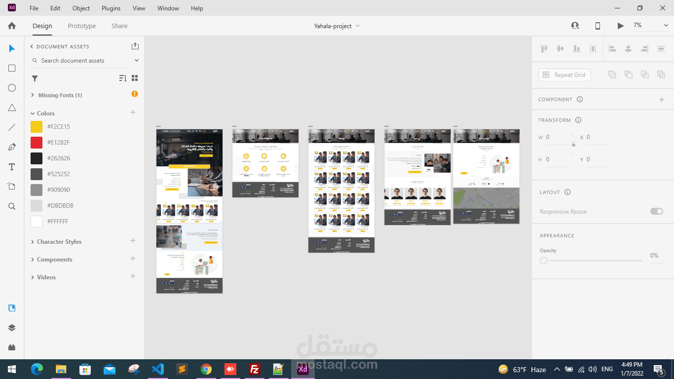Go back from Document Assets panel
The width and height of the screenshot is (674, 379).
click(32, 46)
